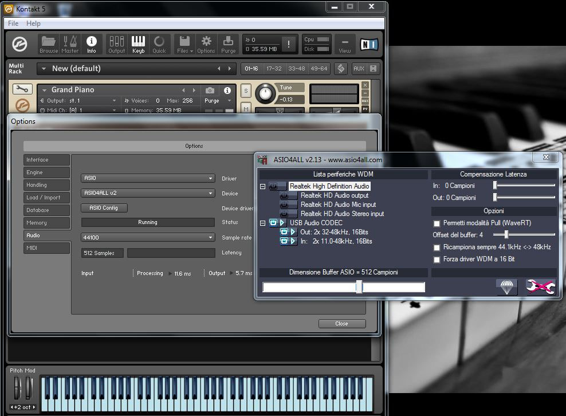
Task: Open the File menu
Action: coord(13,23)
